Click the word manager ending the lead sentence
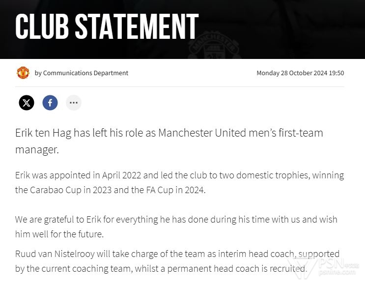 36,149
